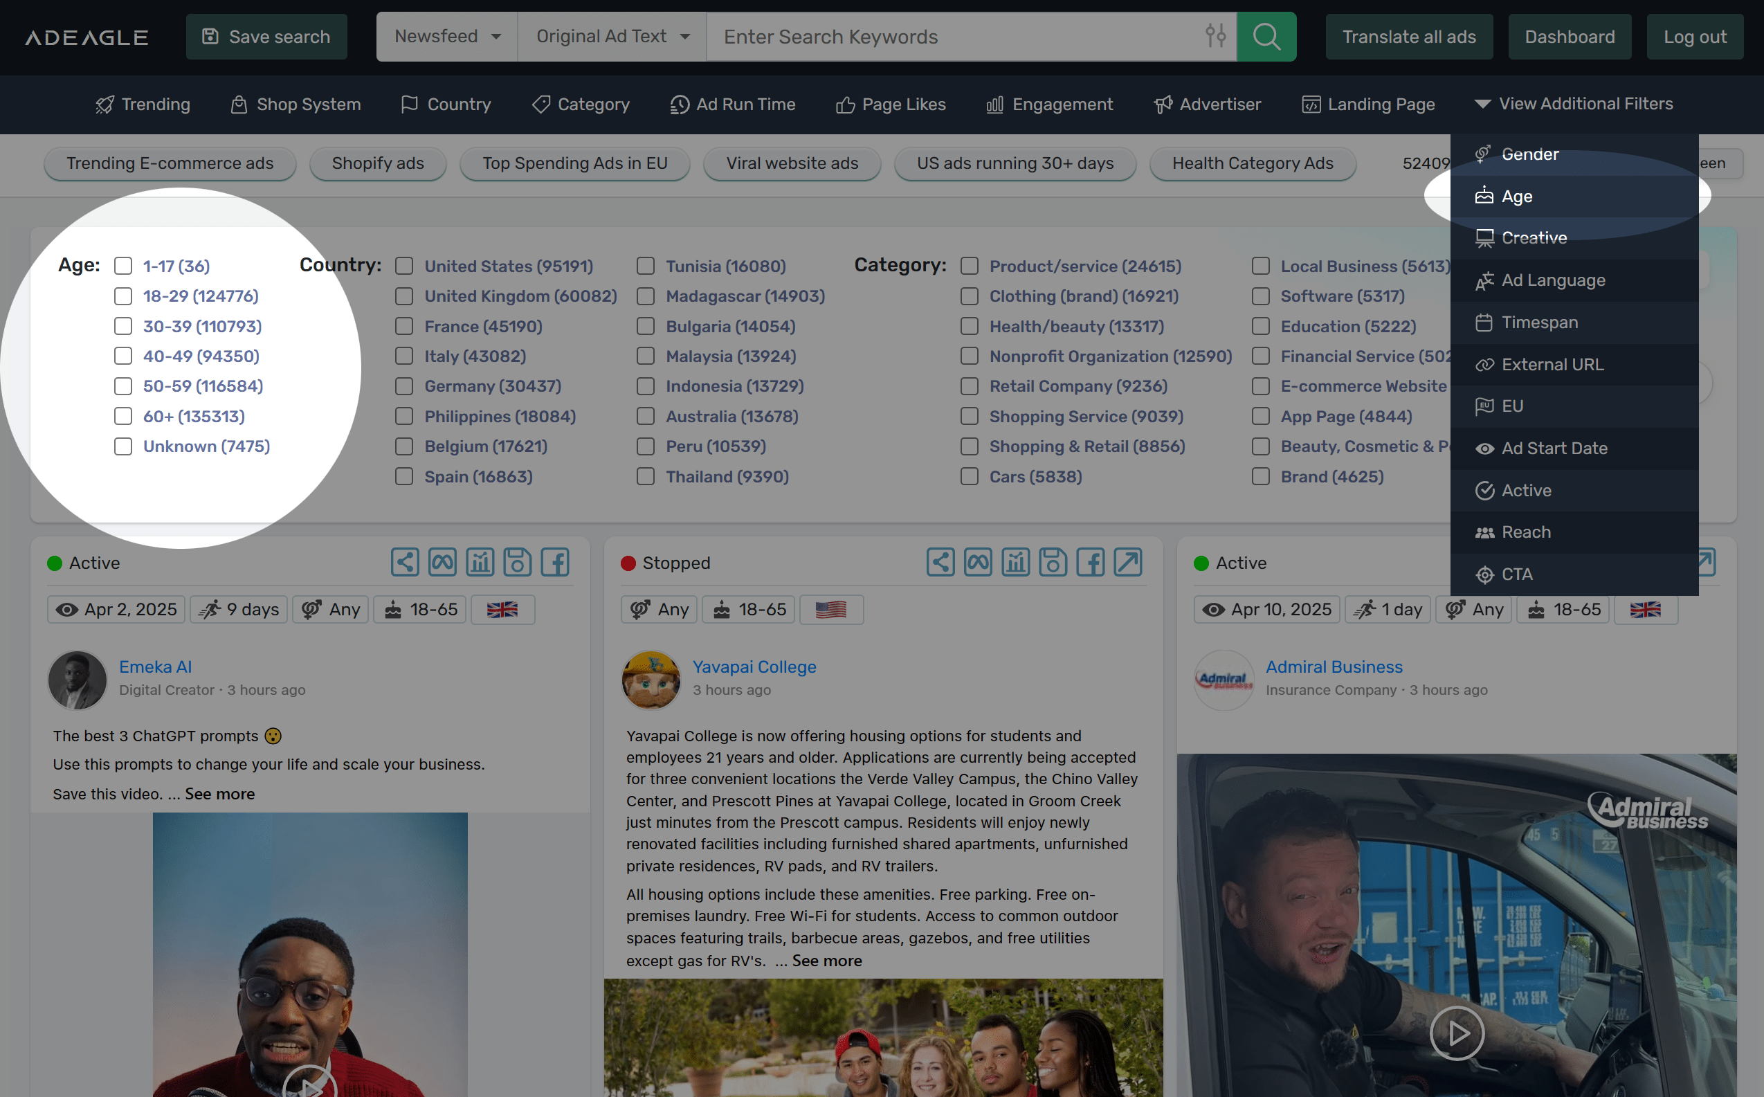This screenshot has width=1764, height=1097.
Task: Open the external link icon on Yavapai College ad
Action: click(1128, 562)
